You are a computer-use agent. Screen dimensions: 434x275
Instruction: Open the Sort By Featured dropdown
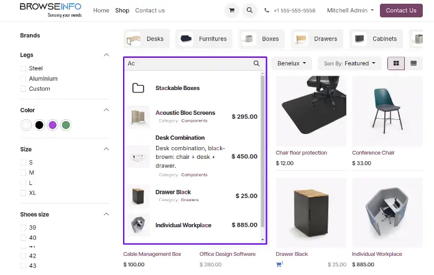coord(349,63)
